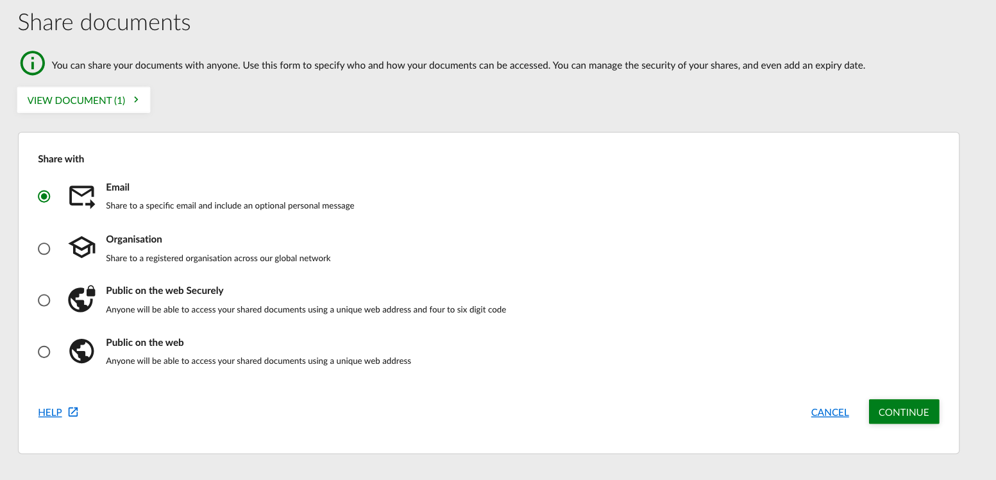Choose Public on the web Securely radio

[44, 300]
